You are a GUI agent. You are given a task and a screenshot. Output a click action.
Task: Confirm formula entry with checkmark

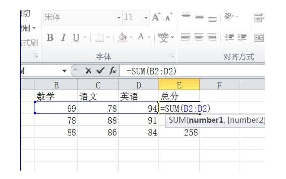[100, 70]
